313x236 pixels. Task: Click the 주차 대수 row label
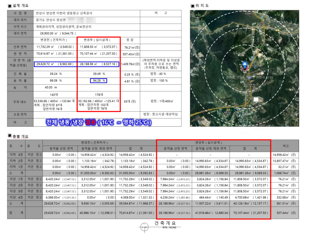coord(20,102)
